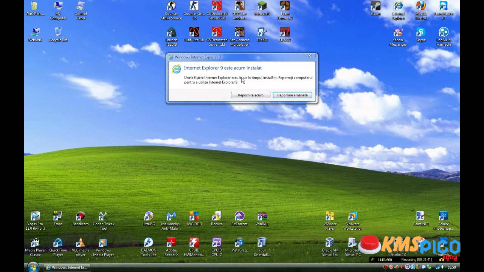Launch Your Uninstaller shortcut
The height and width of the screenshot is (272, 484).
tap(262, 247)
